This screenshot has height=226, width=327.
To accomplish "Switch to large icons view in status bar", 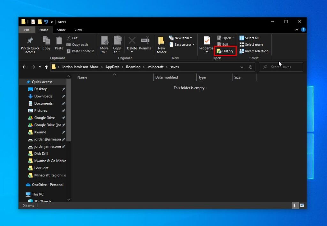I will [x=302, y=206].
